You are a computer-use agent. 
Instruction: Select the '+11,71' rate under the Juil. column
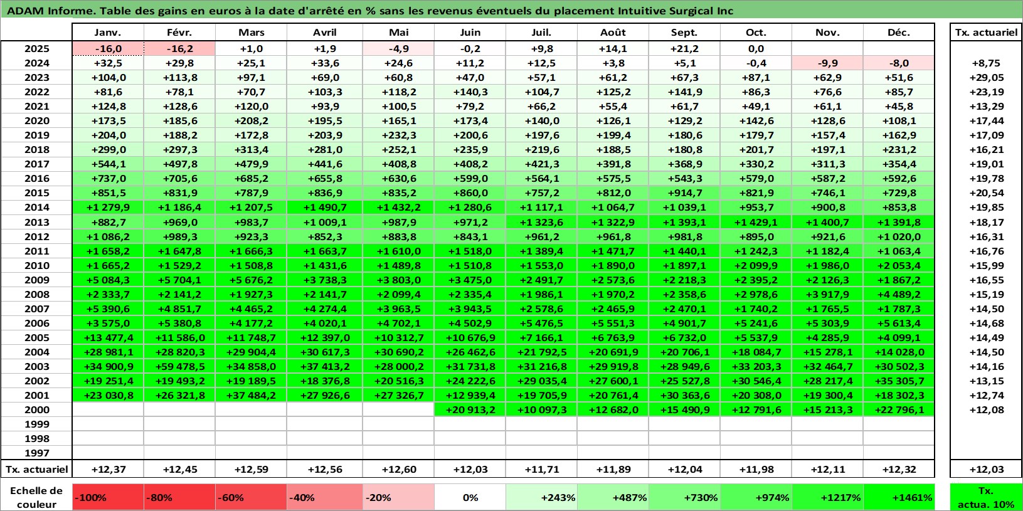541,469
